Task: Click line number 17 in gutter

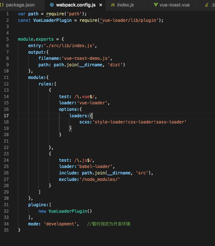Action: click(x=6, y=116)
